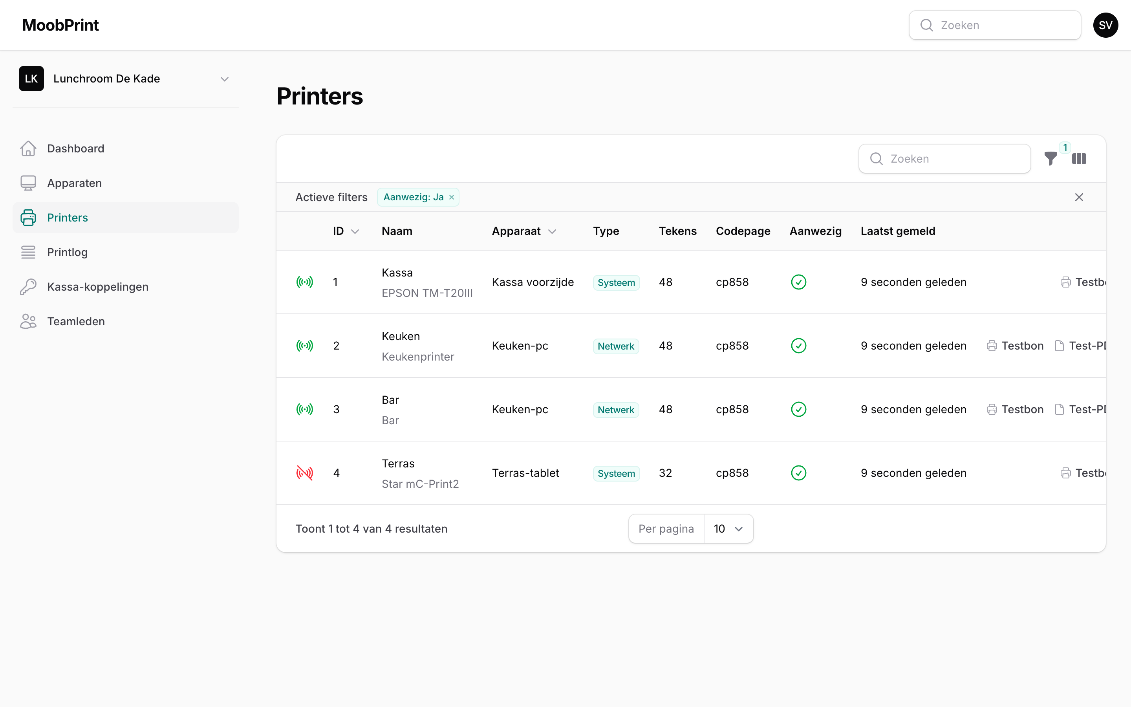Print a Testbon for the Bar printer
This screenshot has height=707, width=1131.
point(1015,409)
